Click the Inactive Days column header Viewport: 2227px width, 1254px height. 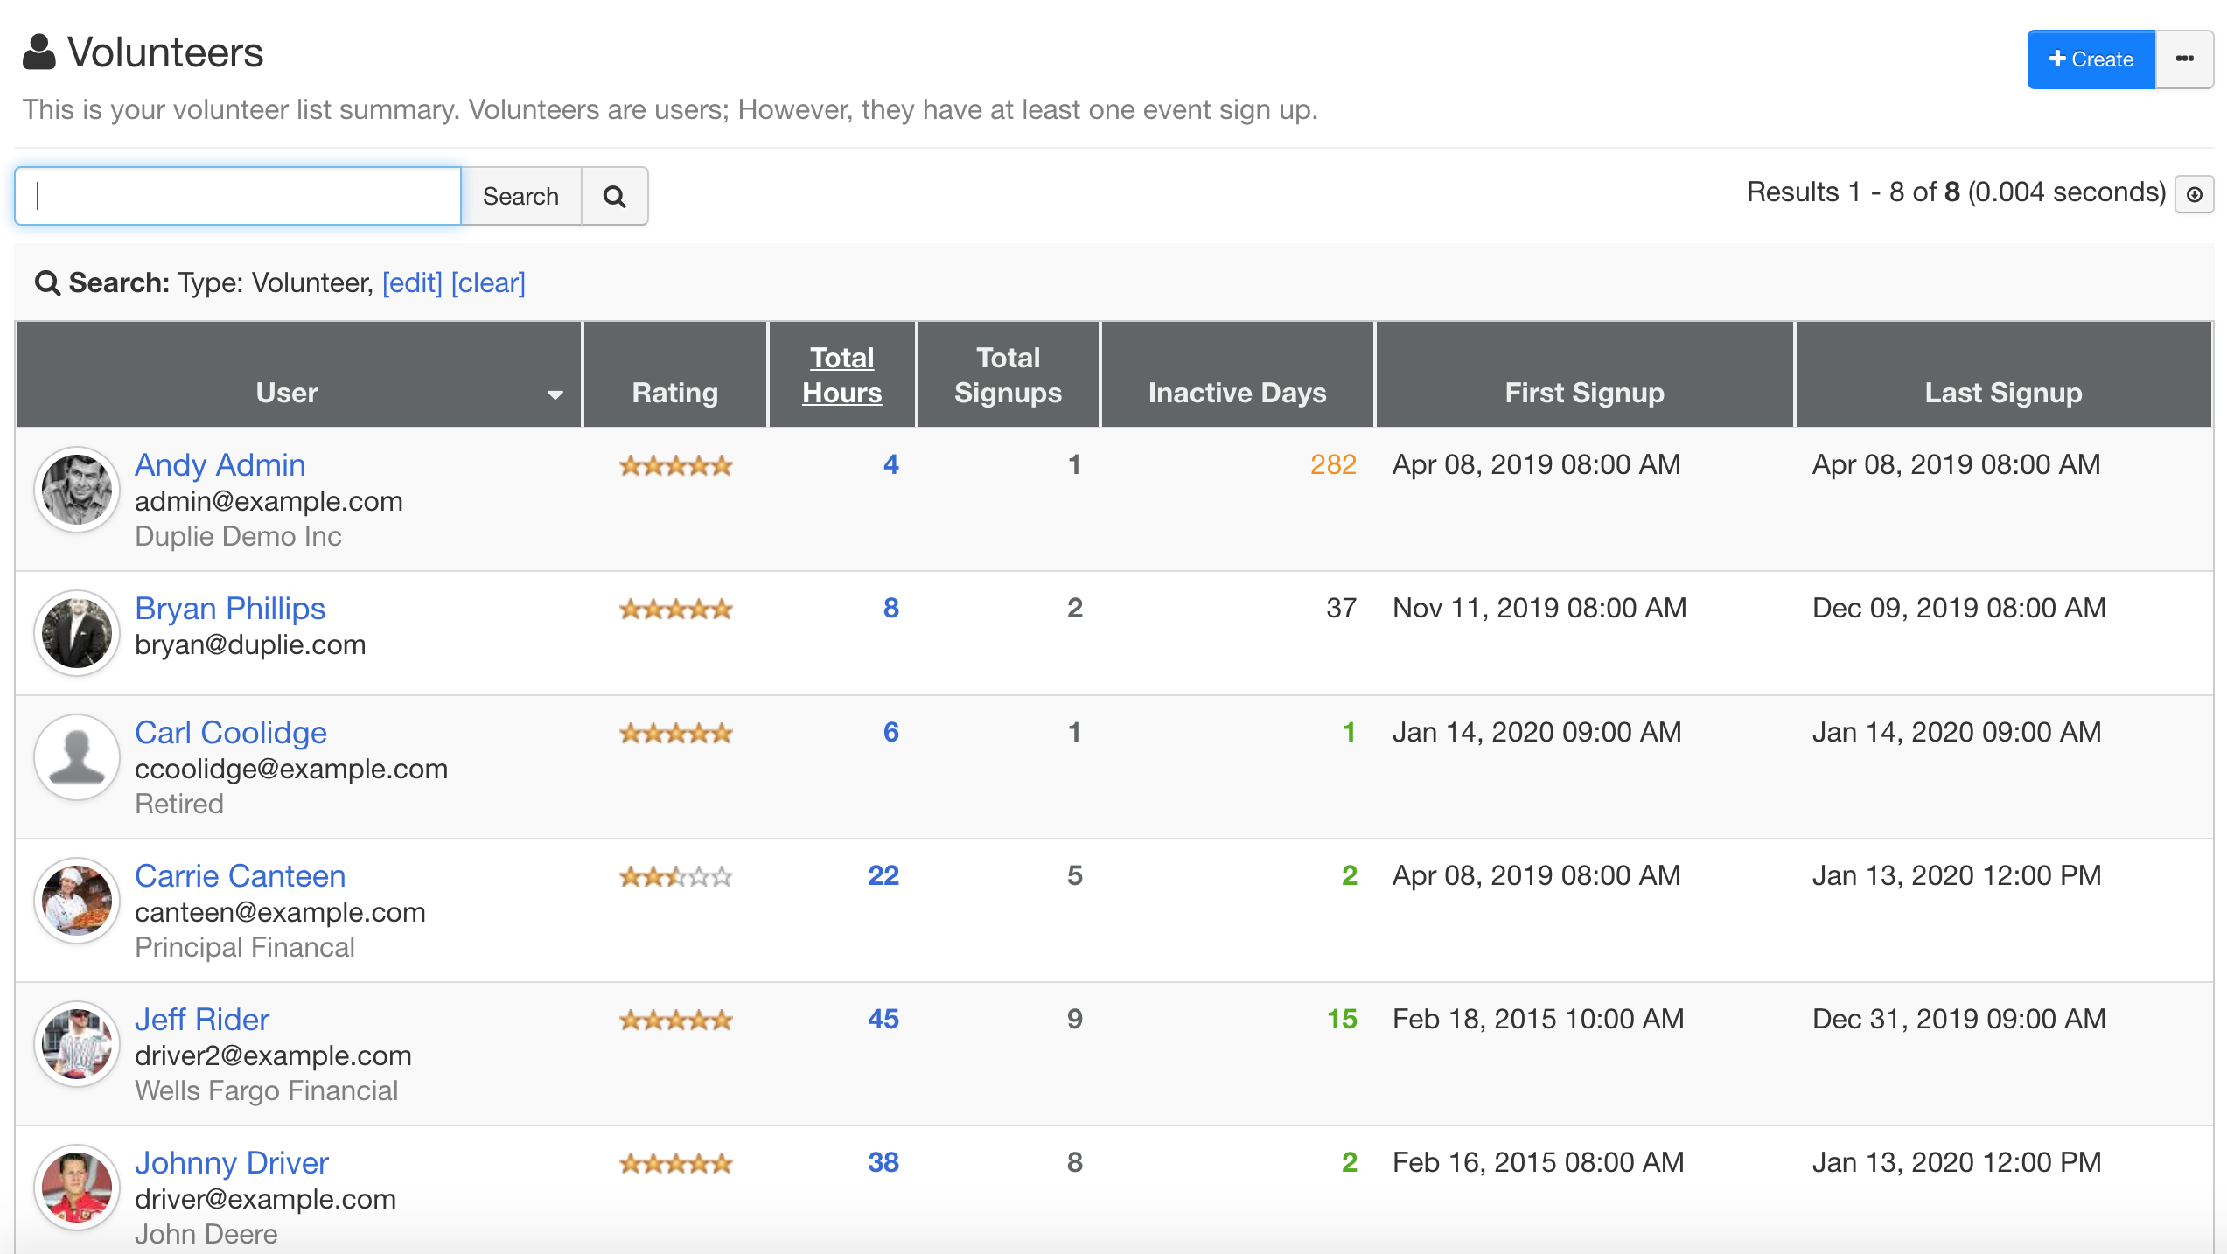[1237, 393]
